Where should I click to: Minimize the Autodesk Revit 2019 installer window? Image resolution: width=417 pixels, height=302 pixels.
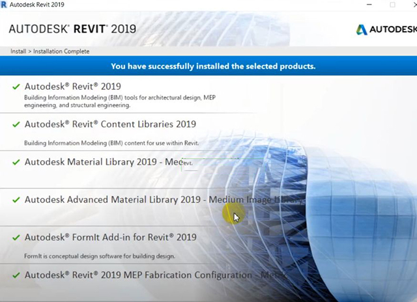tap(369, 5)
